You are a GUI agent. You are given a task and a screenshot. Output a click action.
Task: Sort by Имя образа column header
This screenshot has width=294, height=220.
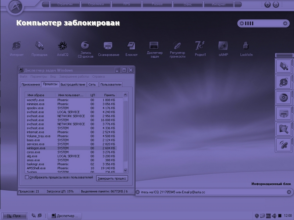40,95
